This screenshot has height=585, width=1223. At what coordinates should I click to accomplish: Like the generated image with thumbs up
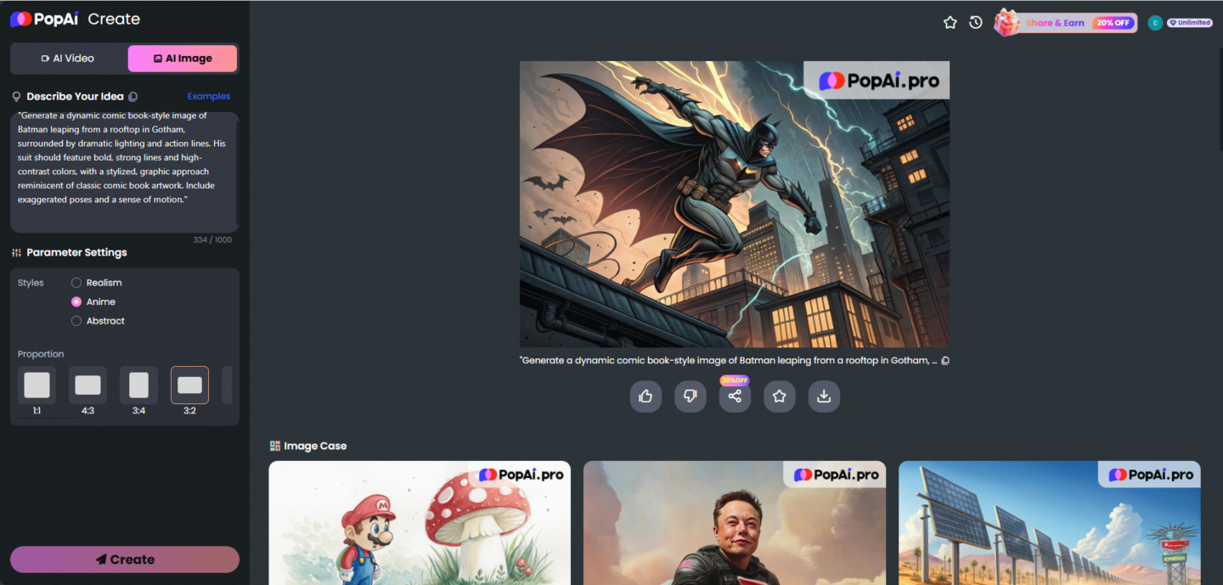[x=645, y=396]
